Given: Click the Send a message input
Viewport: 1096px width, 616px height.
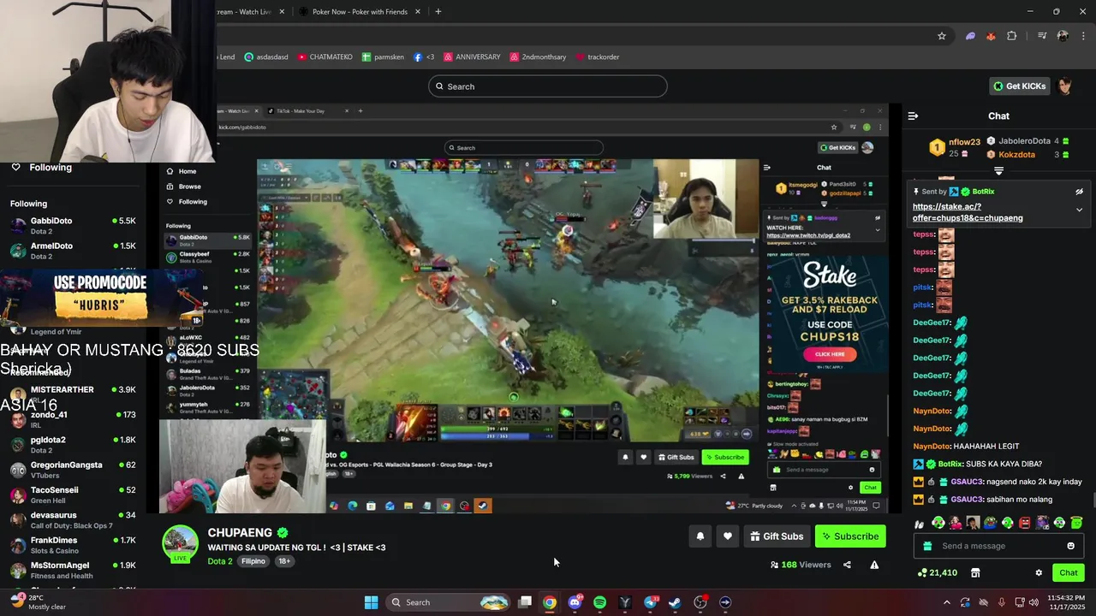Looking at the screenshot, I should (x=998, y=546).
